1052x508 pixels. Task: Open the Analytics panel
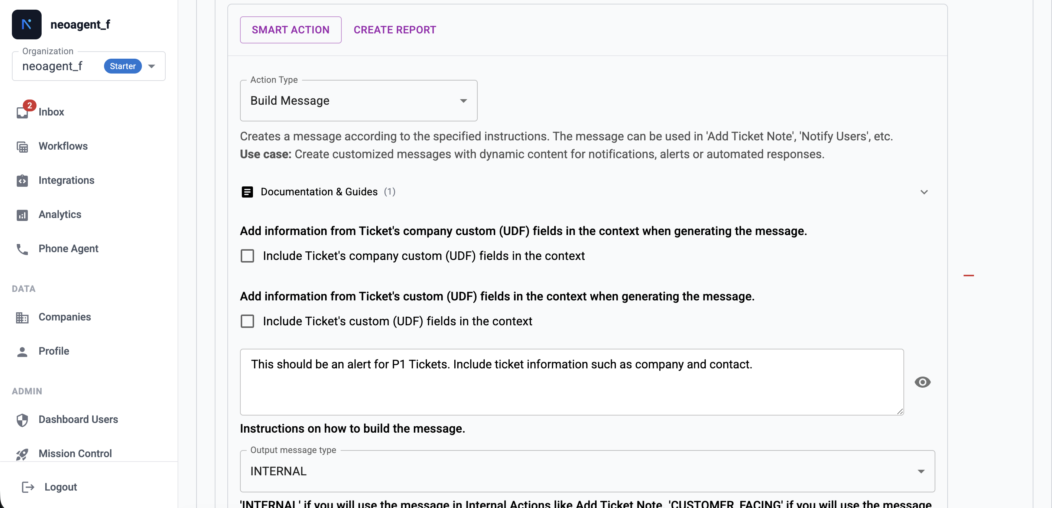[x=60, y=214]
